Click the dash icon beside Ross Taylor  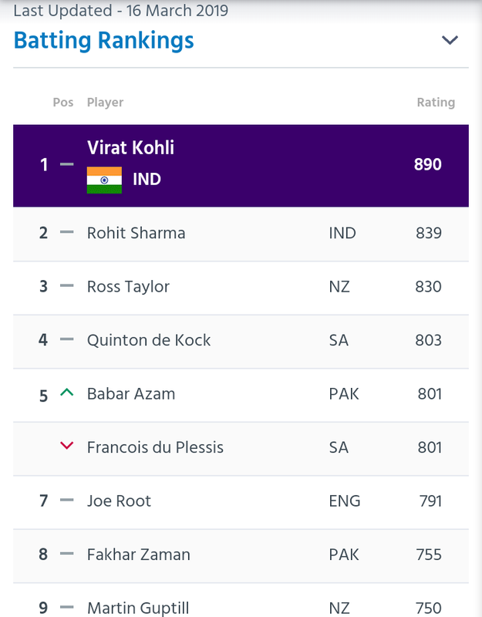pos(67,285)
